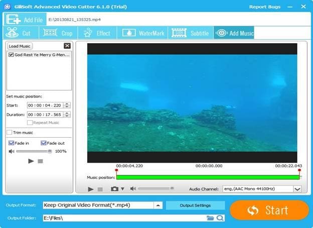Open output folder with magnifier icon
The width and height of the screenshot is (313, 228).
(x=220, y=218)
